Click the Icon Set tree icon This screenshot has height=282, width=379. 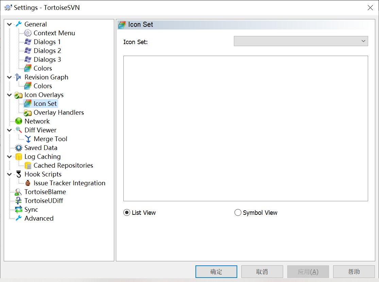(28, 104)
